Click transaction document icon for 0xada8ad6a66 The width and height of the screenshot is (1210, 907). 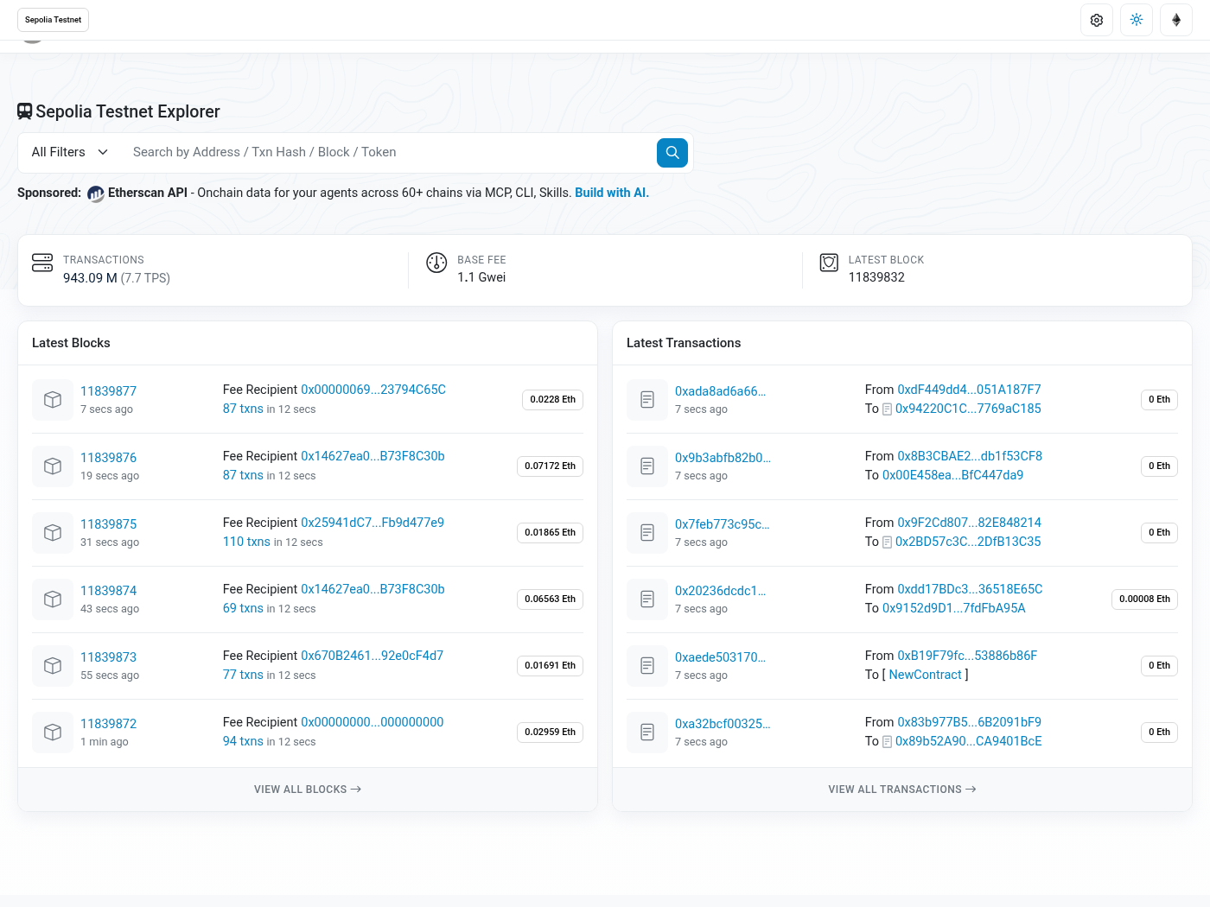point(647,400)
